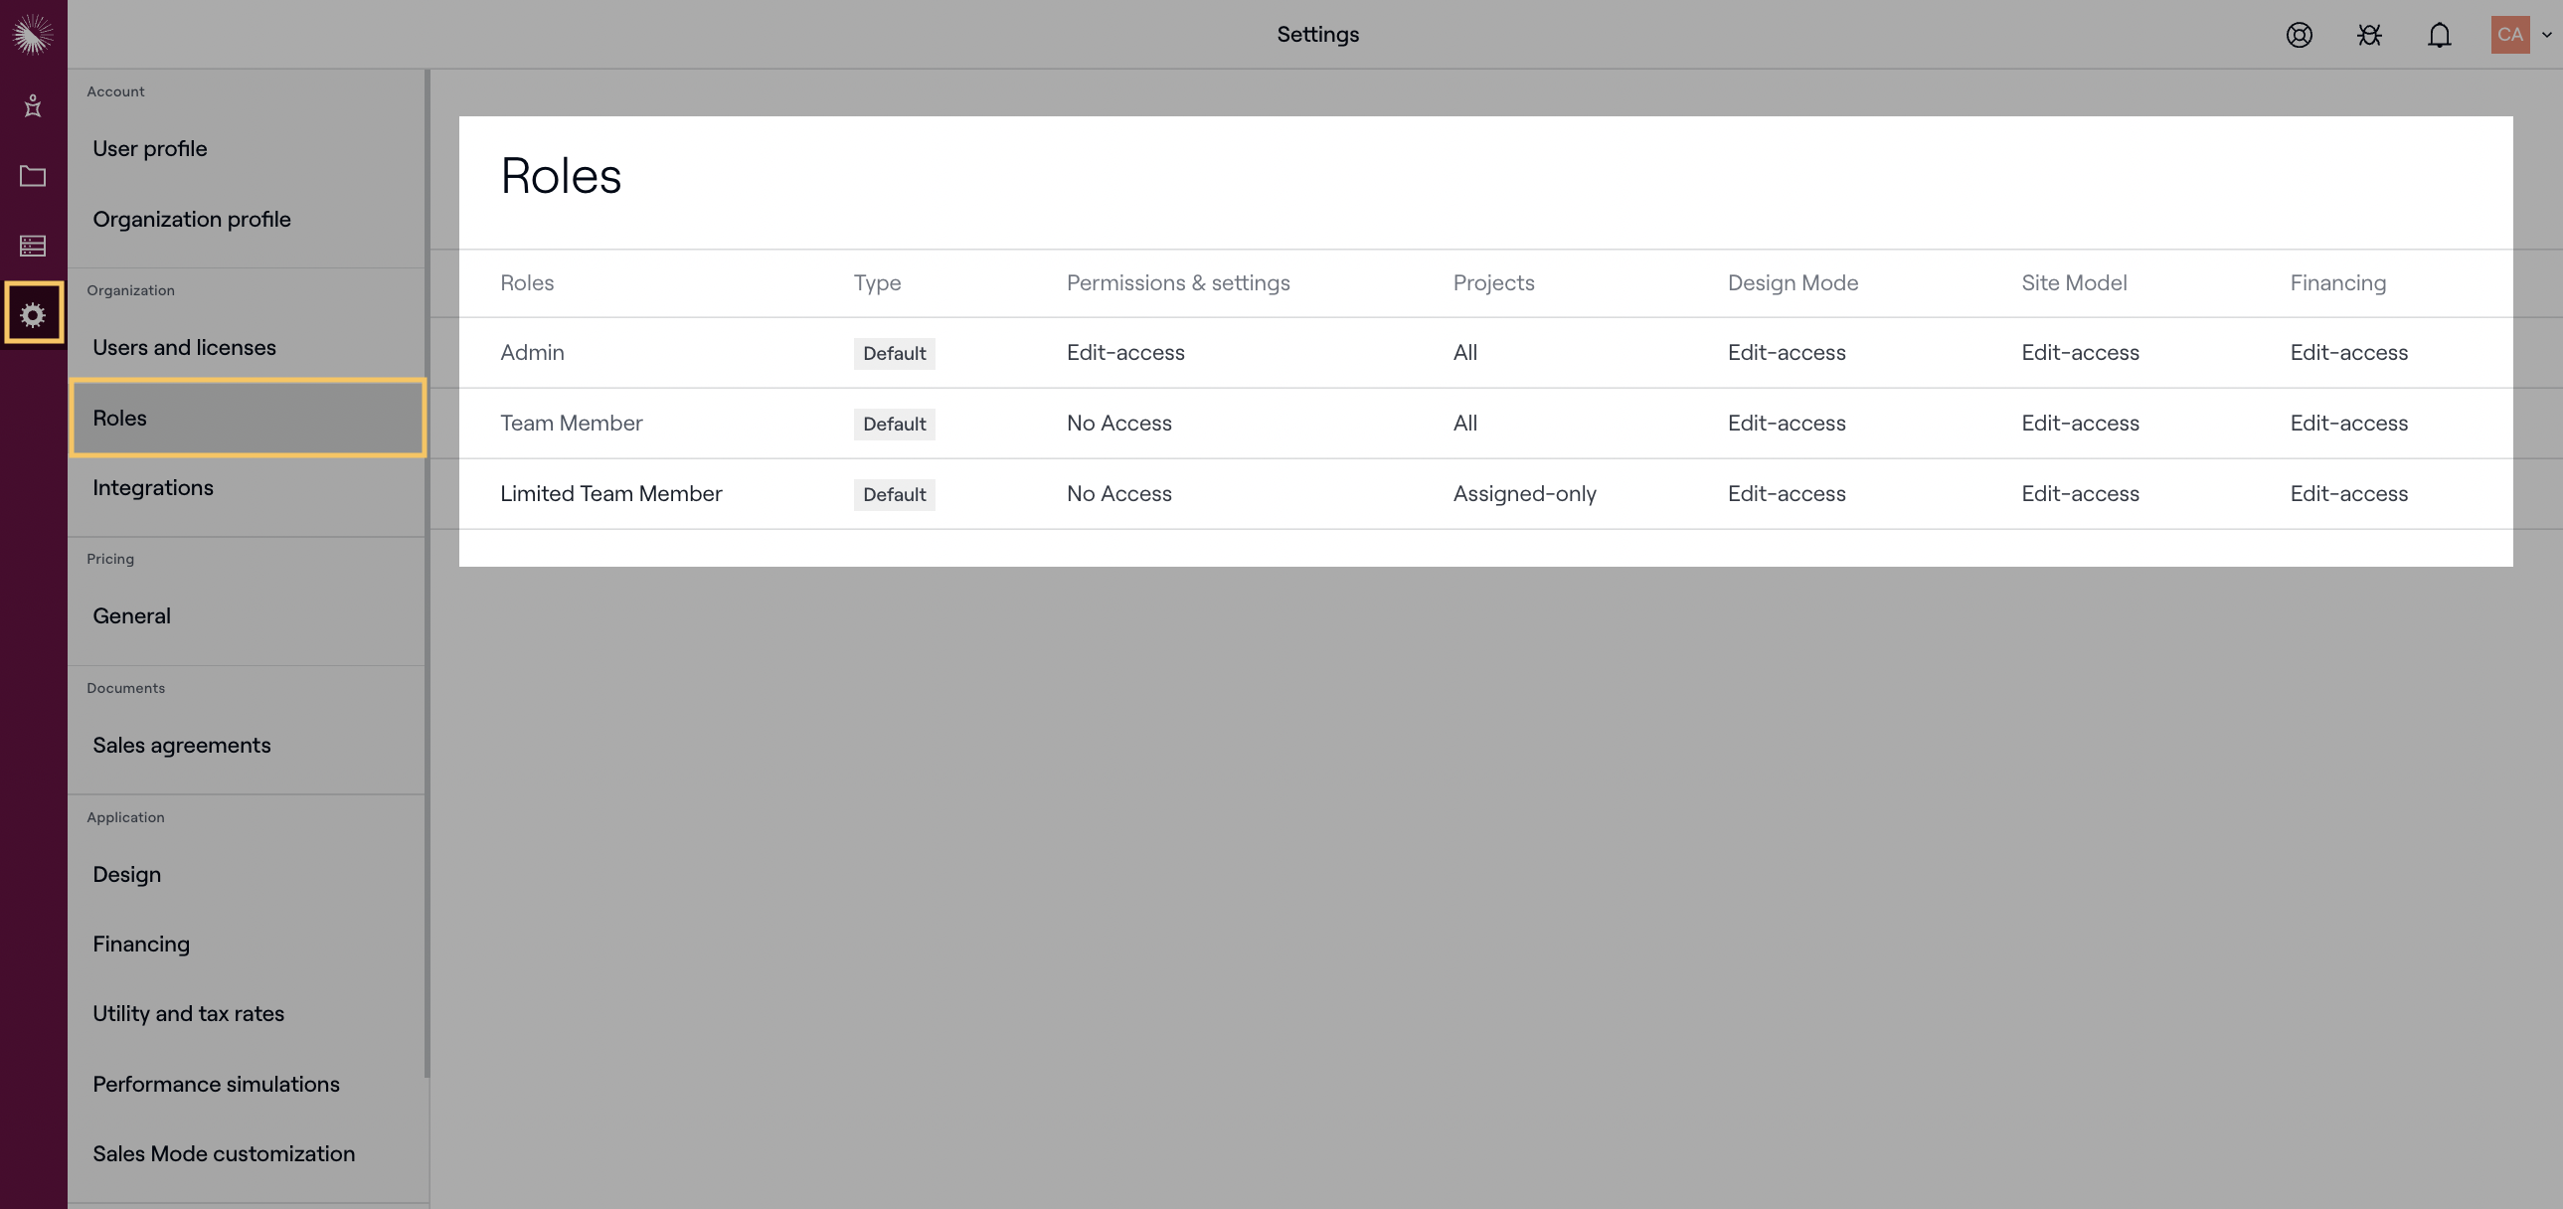This screenshot has width=2563, height=1209.
Task: Open the help lifebuoy icon
Action: coord(2299,35)
